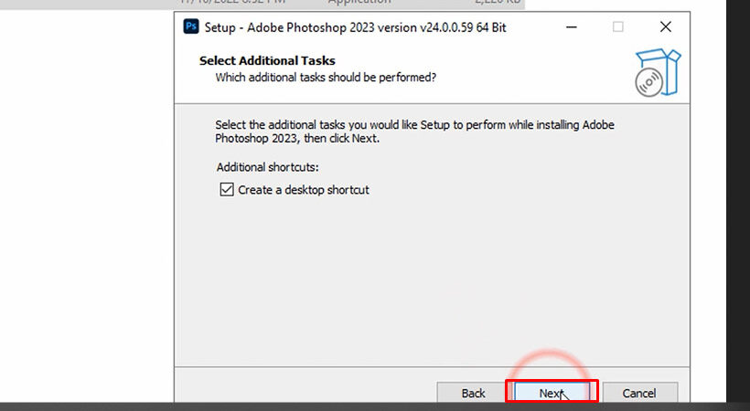Click the "Create a desktop shortcut" label text
The width and height of the screenshot is (750, 411).
pyautogui.click(x=303, y=190)
